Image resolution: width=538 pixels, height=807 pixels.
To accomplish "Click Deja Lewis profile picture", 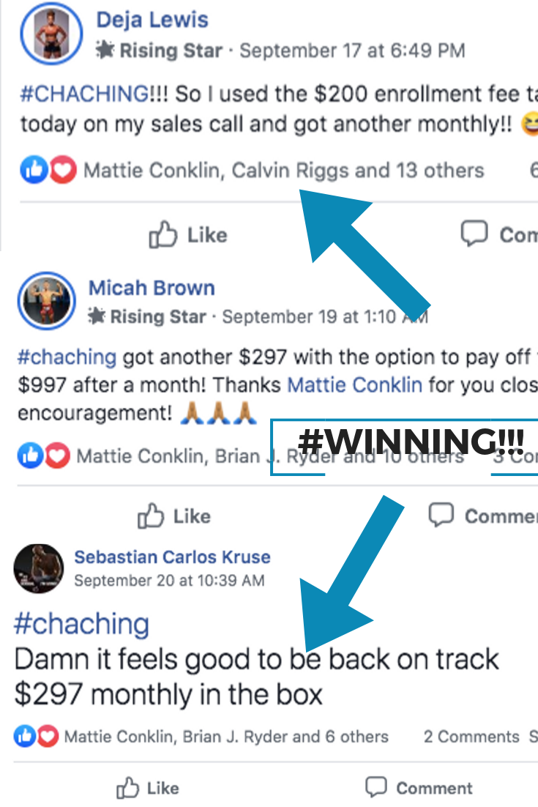I will (51, 34).
